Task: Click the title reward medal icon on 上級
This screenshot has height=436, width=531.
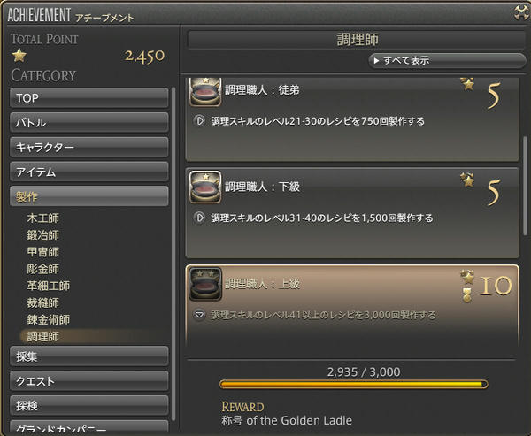Action: click(x=467, y=295)
